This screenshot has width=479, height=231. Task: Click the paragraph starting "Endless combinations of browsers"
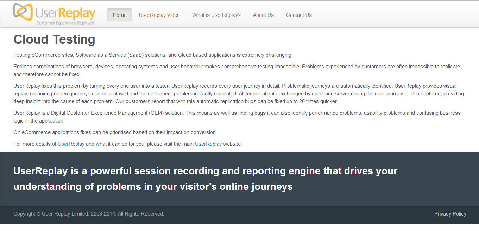pos(237,70)
